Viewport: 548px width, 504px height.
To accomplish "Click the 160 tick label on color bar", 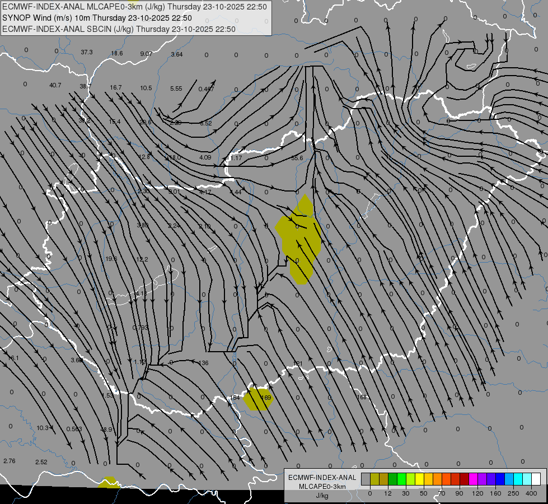I will (495, 493).
